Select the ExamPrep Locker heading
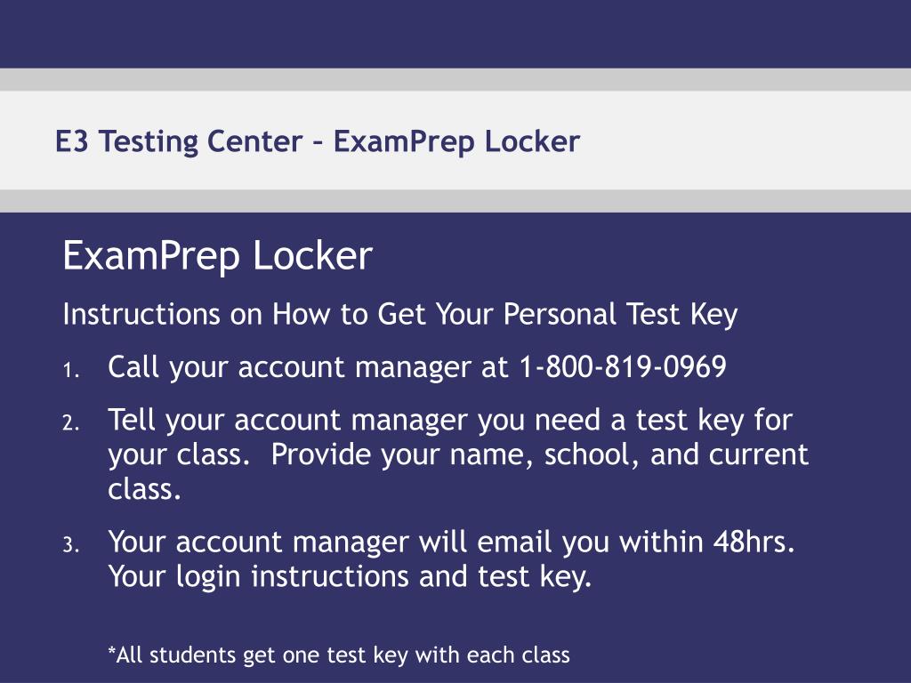The height and width of the screenshot is (683, 911). click(x=217, y=256)
